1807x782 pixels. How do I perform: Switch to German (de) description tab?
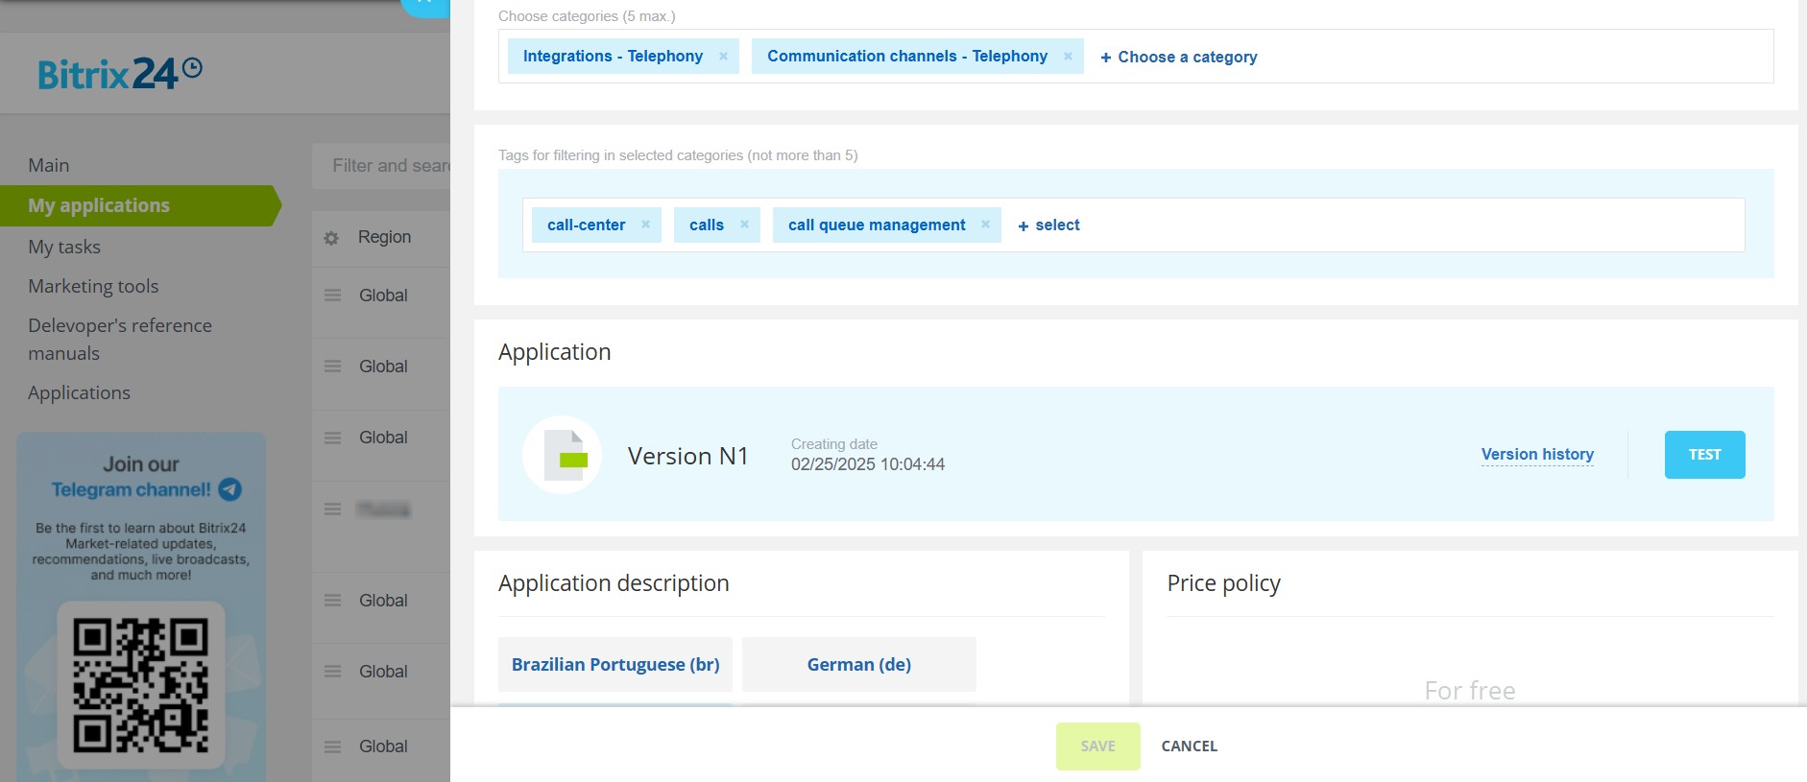pos(858,664)
